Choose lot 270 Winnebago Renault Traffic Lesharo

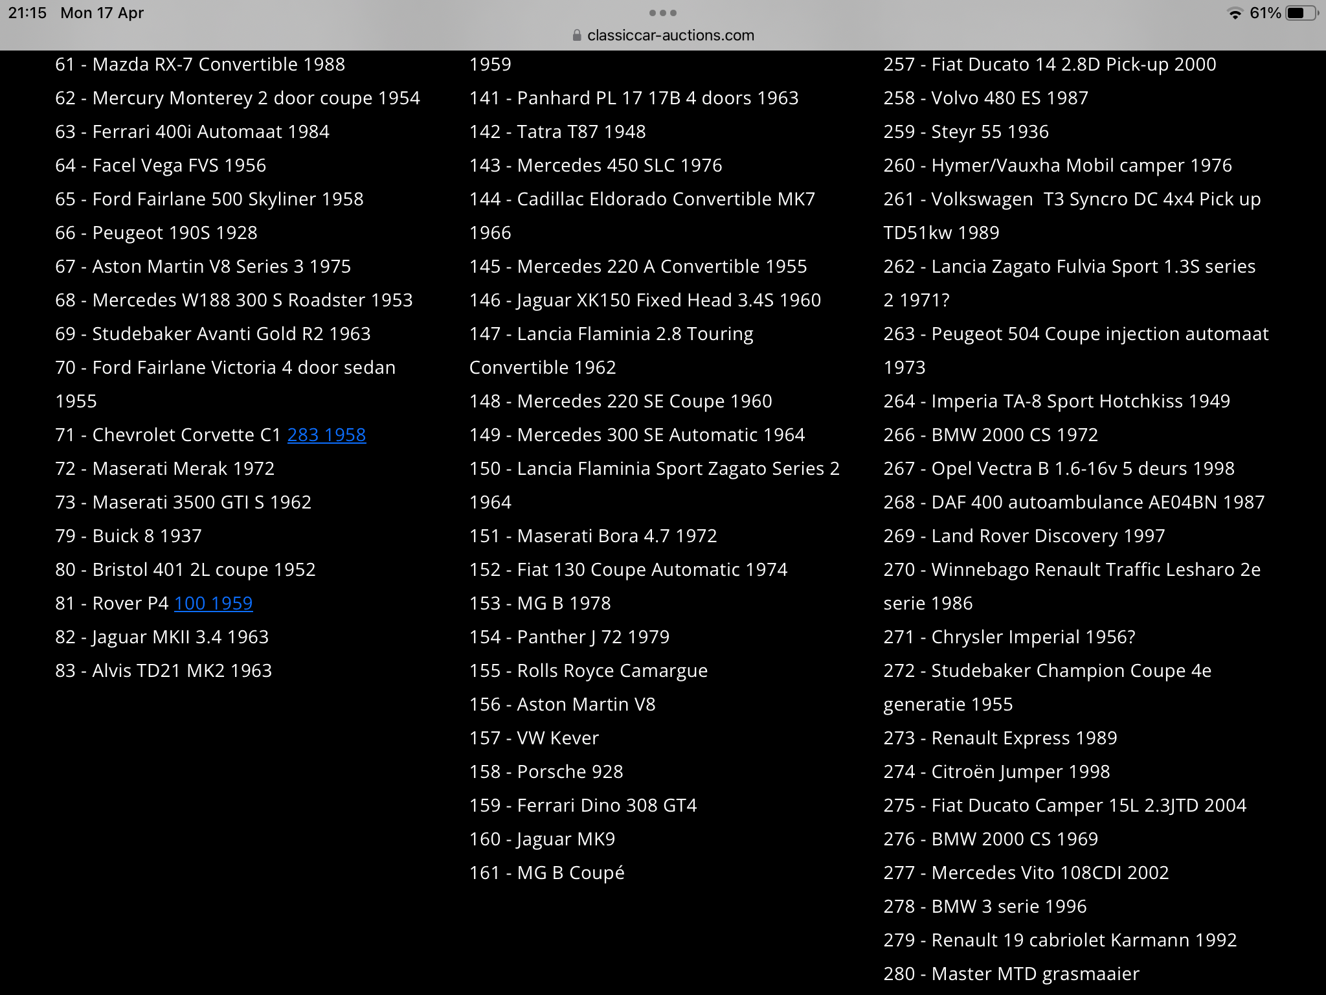[x=1072, y=586]
